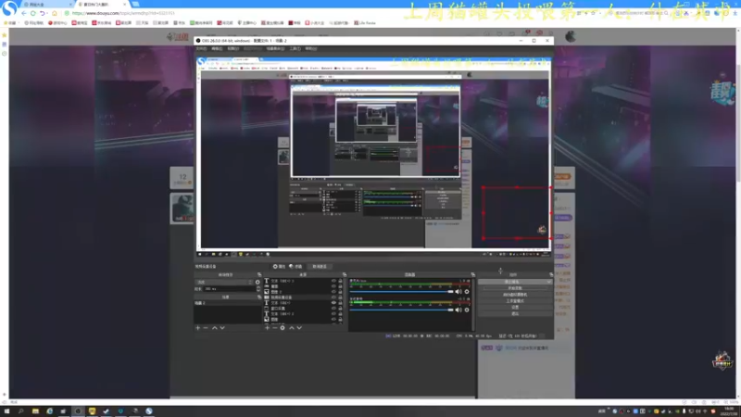Image resolution: width=741 pixels, height=417 pixels.
Task: Enable 工作室模式 studio mode
Action: [515, 300]
